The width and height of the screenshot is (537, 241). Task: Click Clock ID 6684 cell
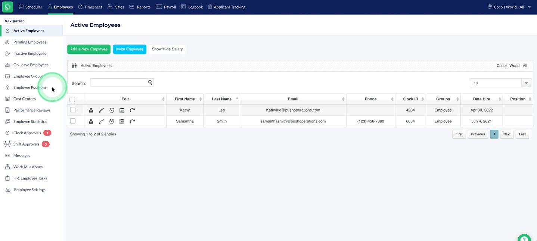(410, 122)
